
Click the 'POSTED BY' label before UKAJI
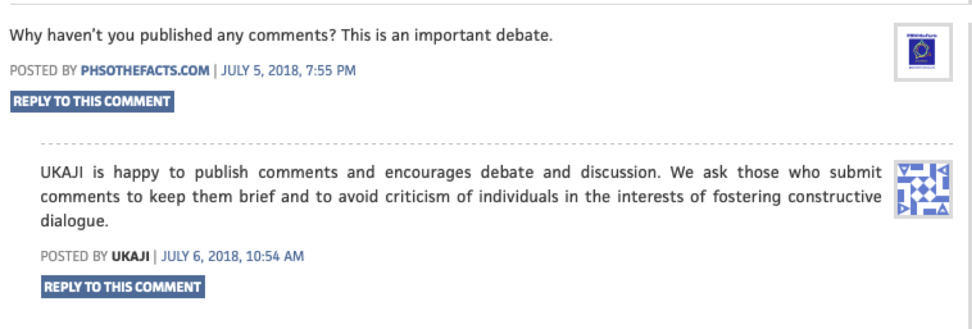[74, 256]
